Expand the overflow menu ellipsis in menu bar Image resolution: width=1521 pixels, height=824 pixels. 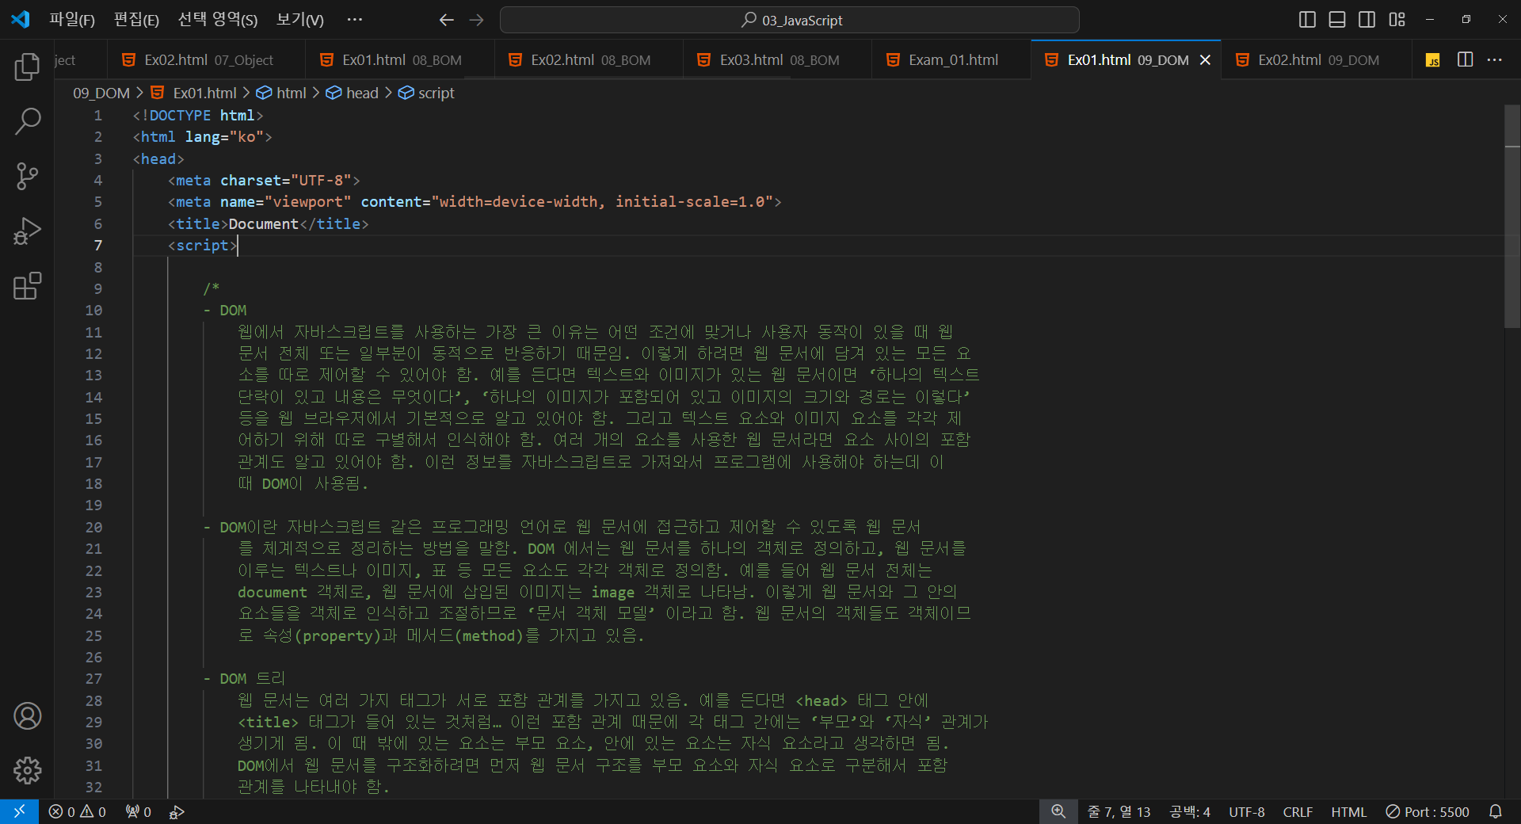[x=354, y=20]
